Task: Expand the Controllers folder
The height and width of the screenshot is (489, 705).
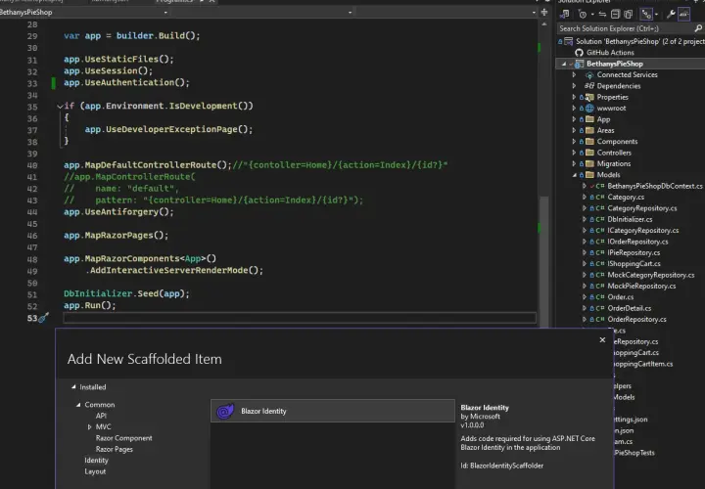Action: click(x=574, y=153)
